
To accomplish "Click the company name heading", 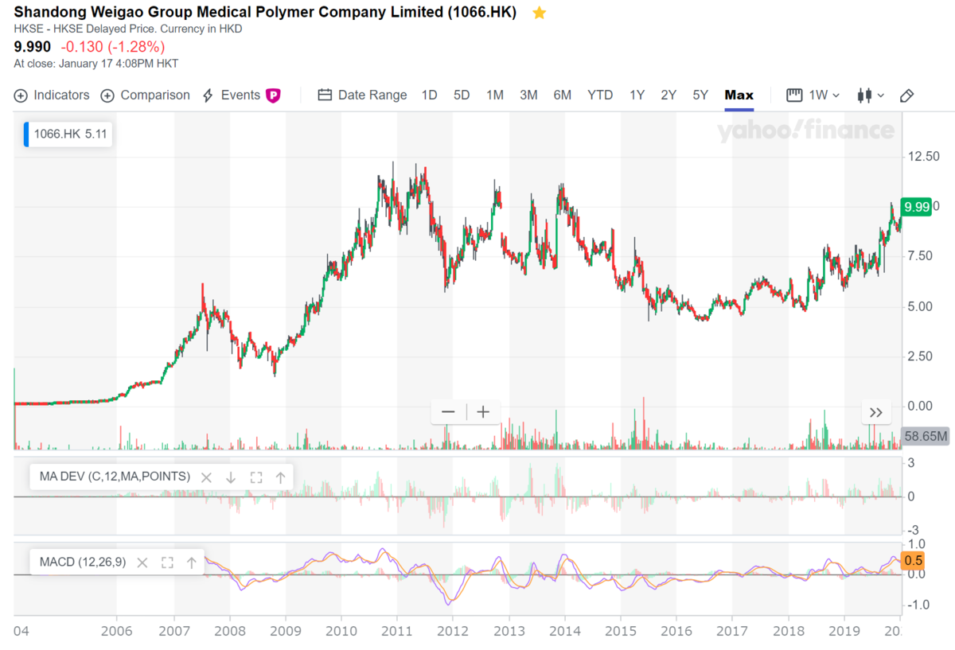I will coord(266,12).
